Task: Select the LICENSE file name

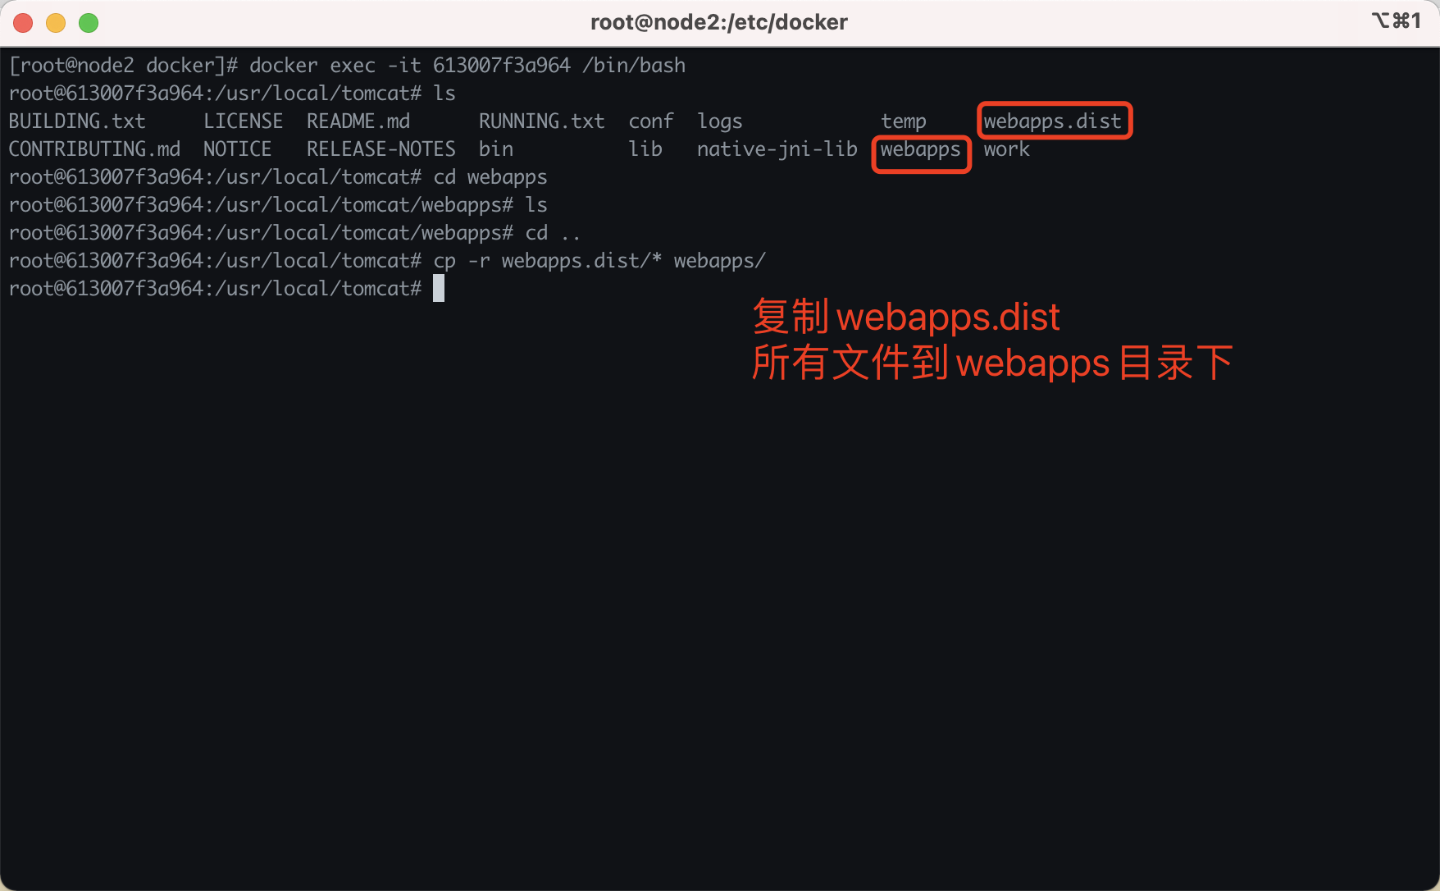Action: [243, 121]
